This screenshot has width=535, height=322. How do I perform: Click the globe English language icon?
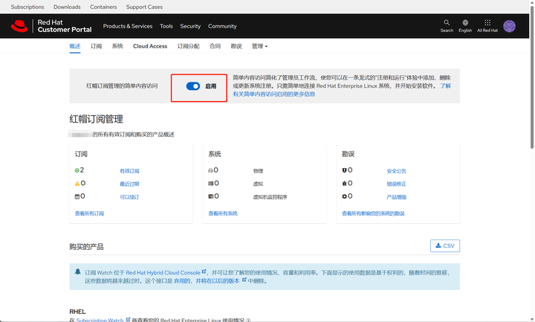[465, 22]
